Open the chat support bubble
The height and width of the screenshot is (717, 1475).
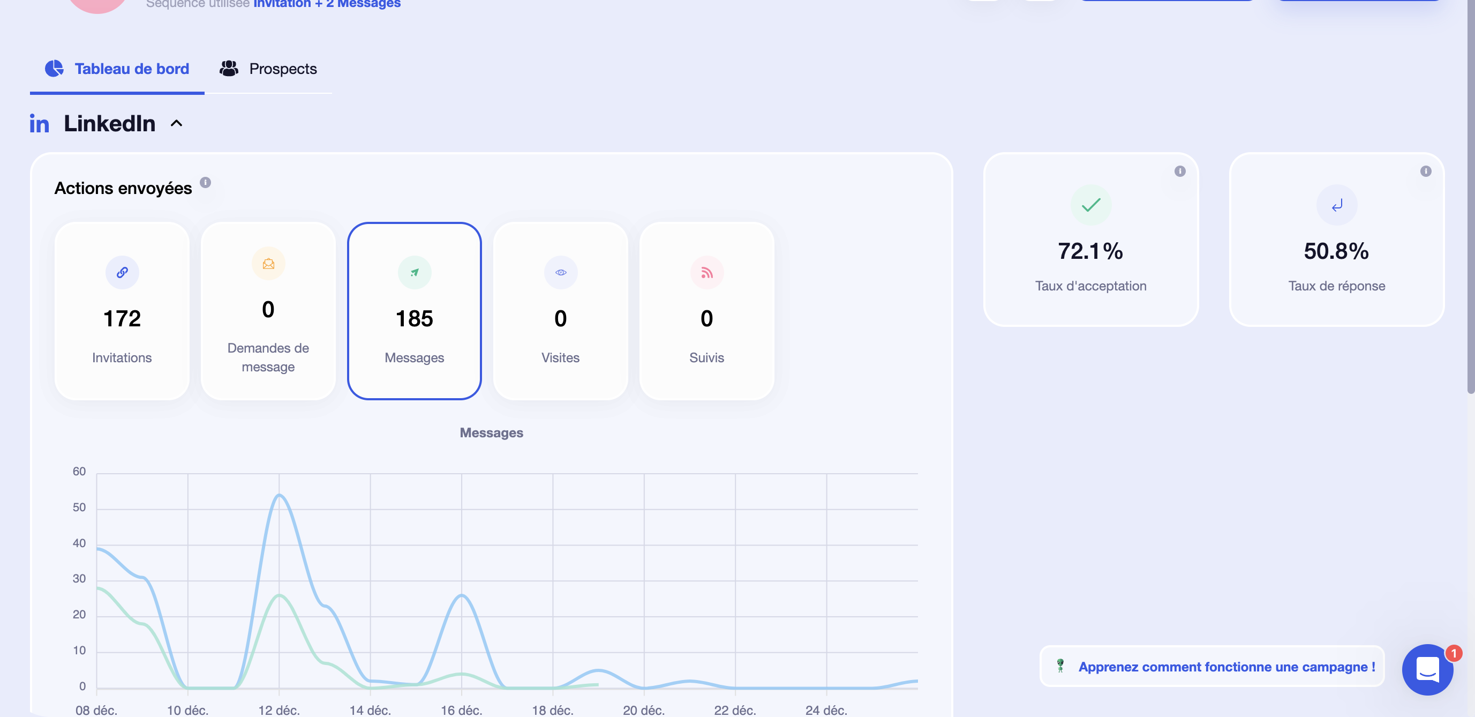click(1427, 669)
